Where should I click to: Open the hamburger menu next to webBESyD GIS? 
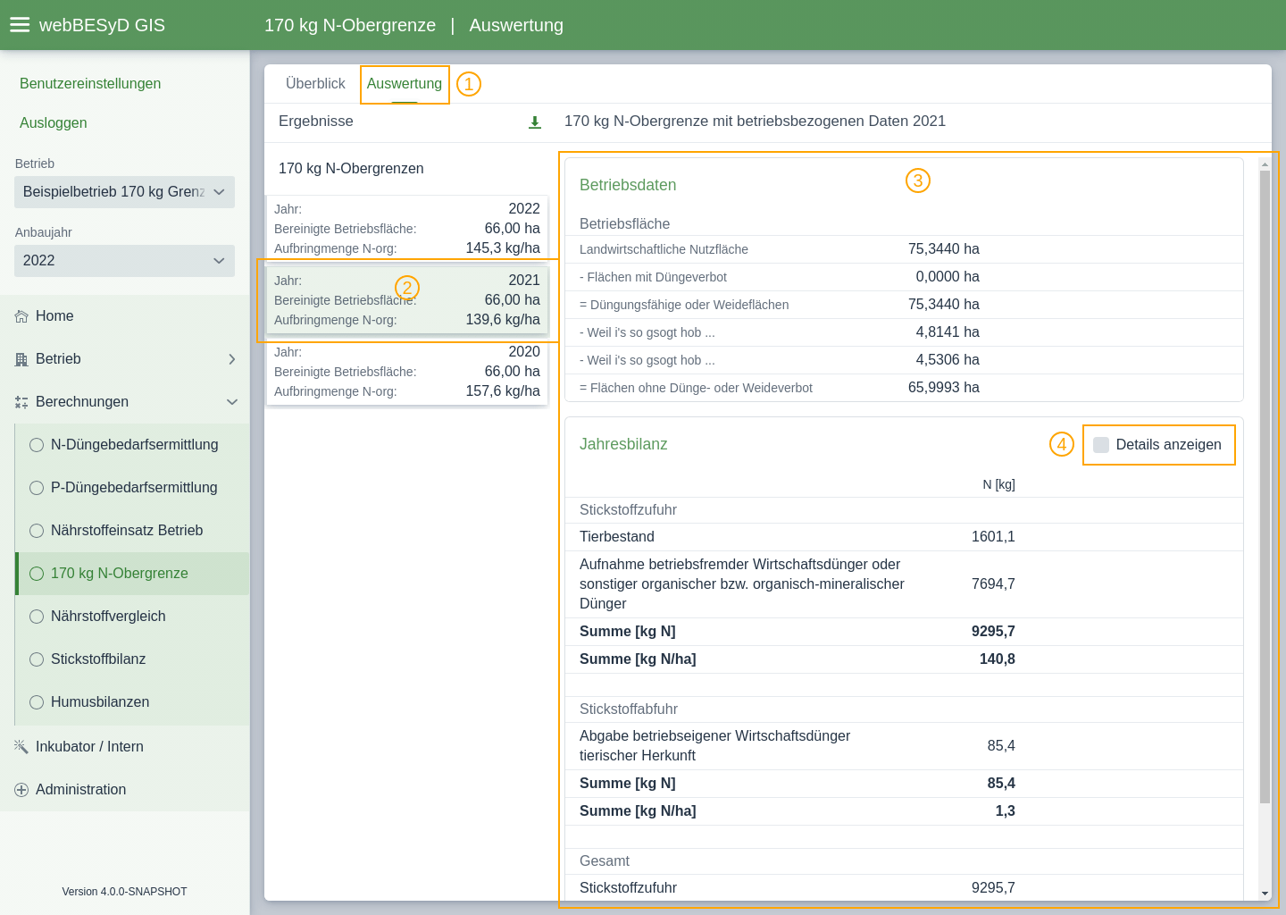click(20, 25)
